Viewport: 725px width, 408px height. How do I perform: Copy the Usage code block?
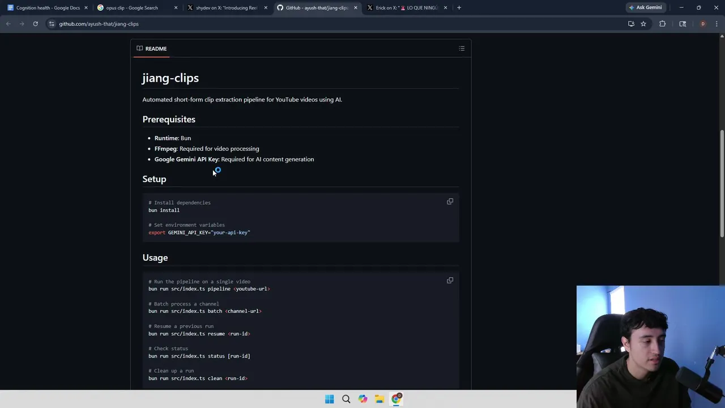click(x=450, y=280)
